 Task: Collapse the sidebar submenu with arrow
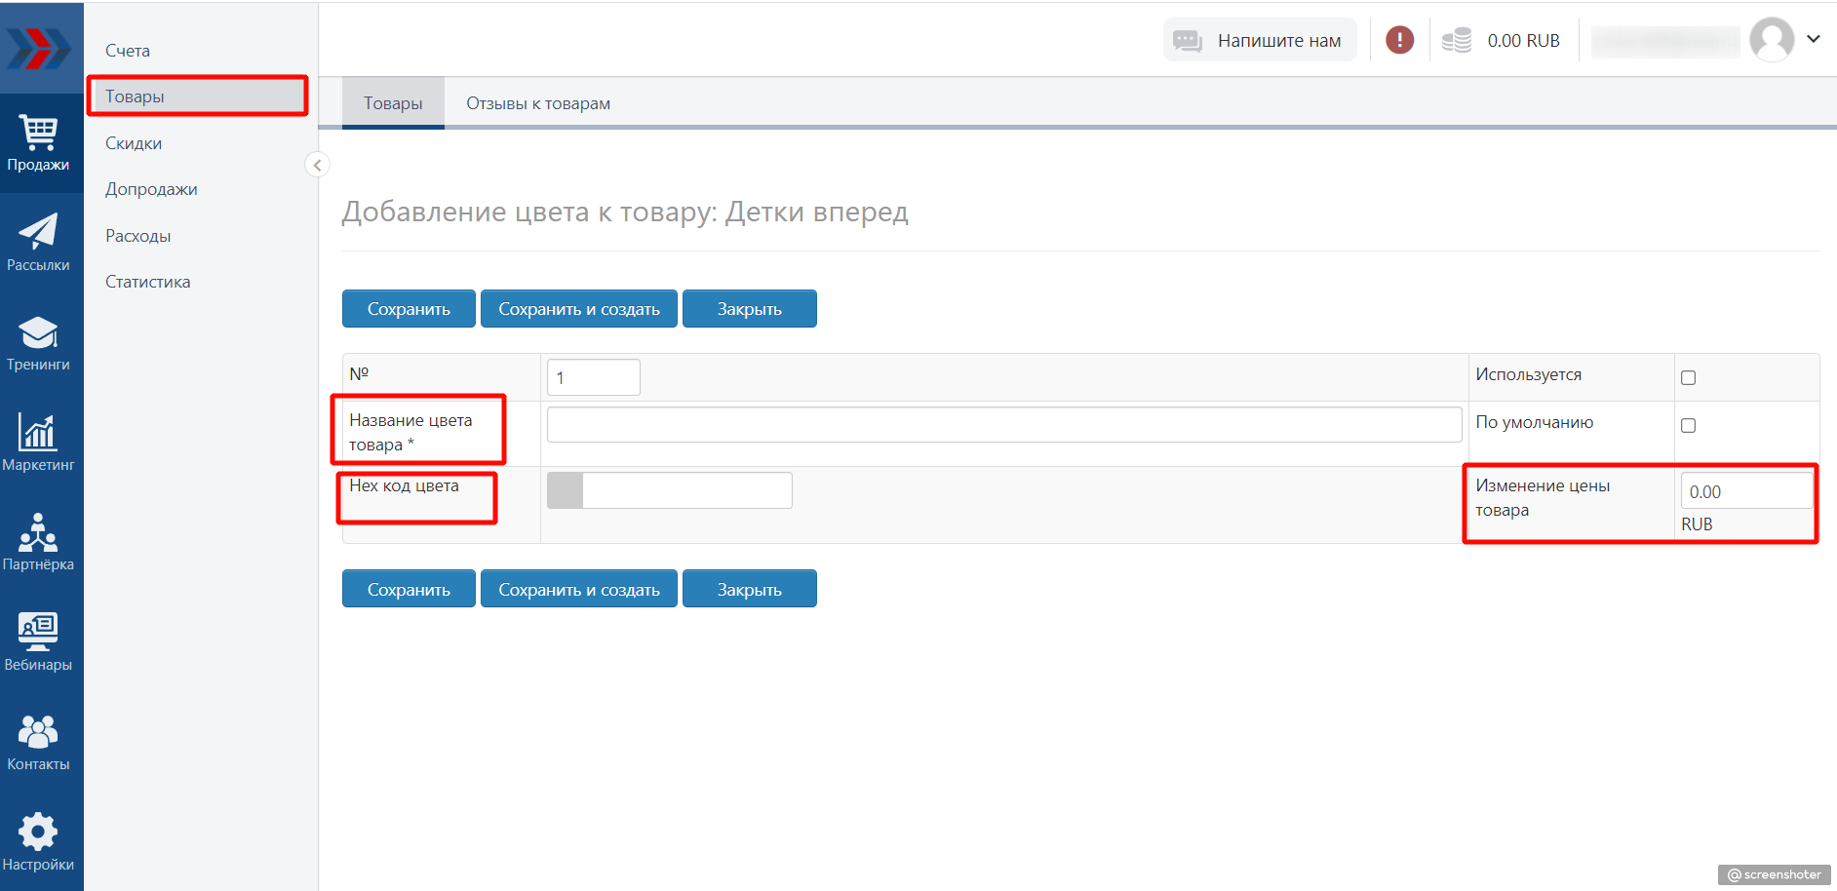coord(317,165)
